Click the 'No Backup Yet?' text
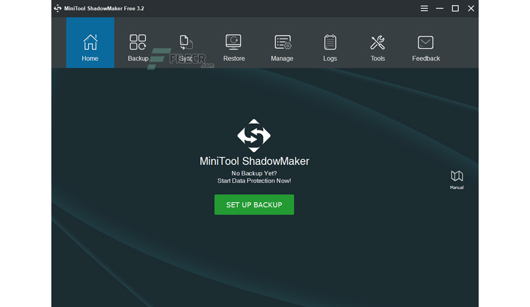 [254, 173]
